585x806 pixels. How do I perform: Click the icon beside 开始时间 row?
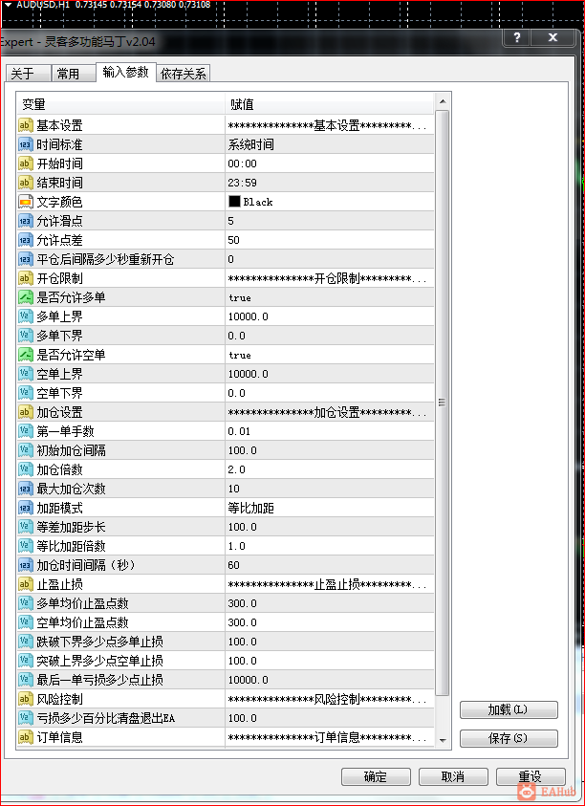25,163
